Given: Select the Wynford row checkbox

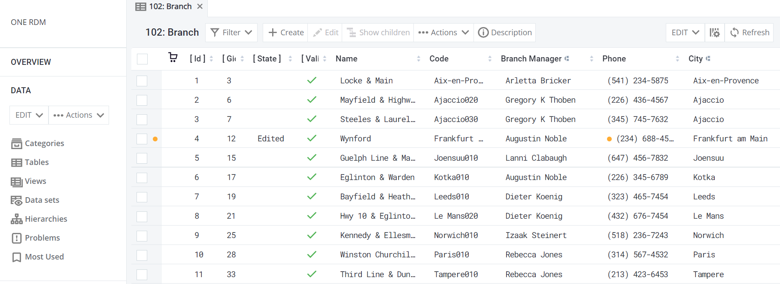Looking at the screenshot, I should (x=142, y=139).
